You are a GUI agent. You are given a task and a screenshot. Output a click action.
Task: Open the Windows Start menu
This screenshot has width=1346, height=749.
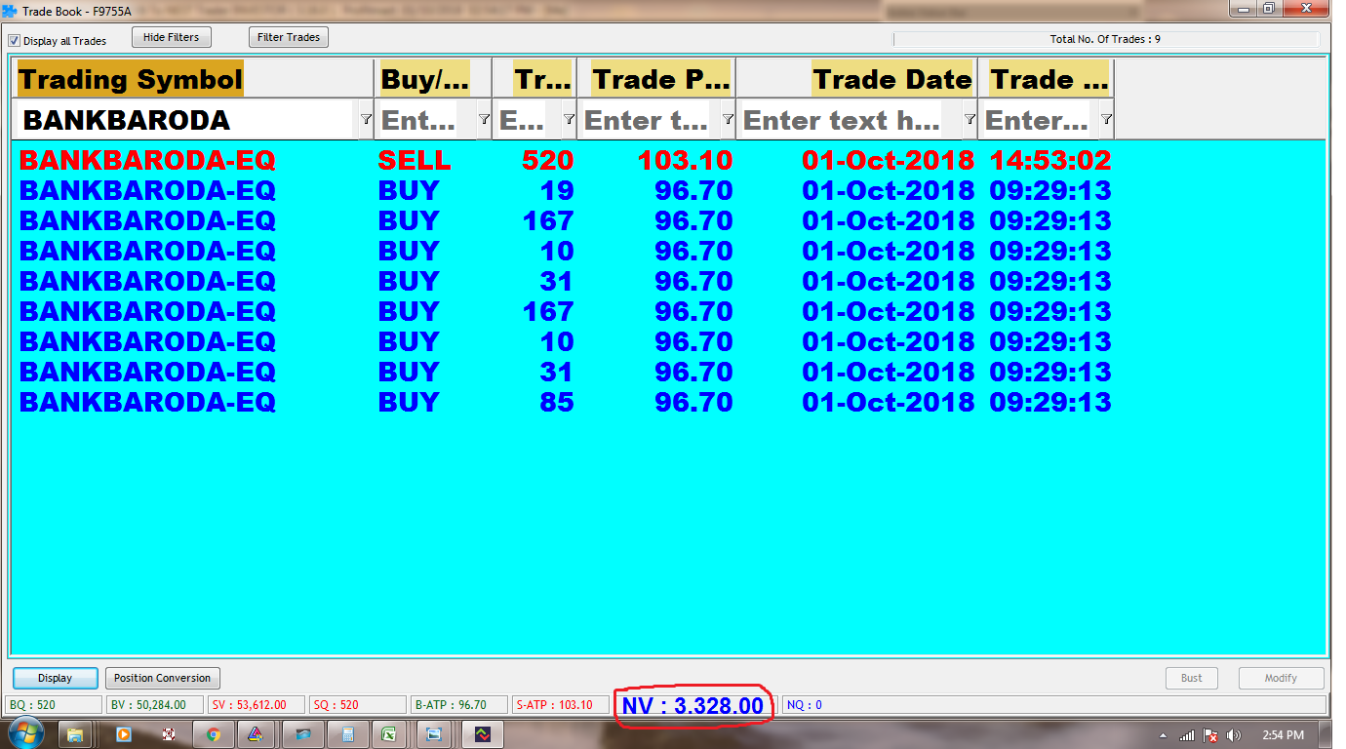24,733
